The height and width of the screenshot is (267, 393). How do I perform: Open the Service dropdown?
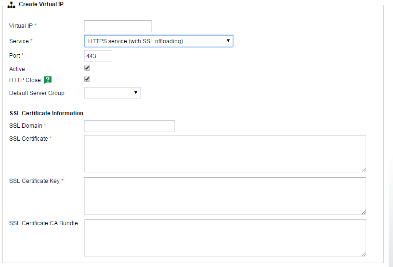pyautogui.click(x=158, y=41)
